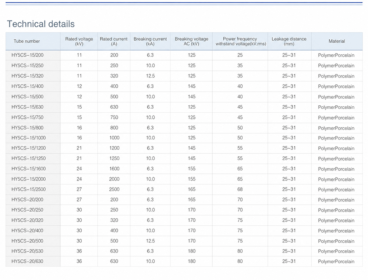The width and height of the screenshot is (368, 280).
Task: Click tube number "HY5CS-15/2000"
Action: point(29,179)
